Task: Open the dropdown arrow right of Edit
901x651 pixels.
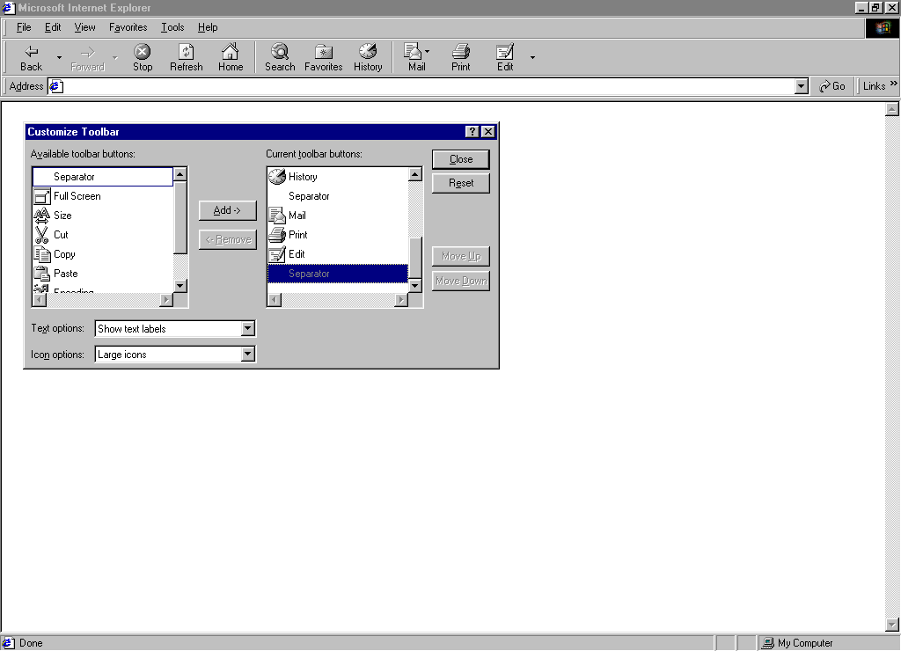Action: click(x=532, y=57)
